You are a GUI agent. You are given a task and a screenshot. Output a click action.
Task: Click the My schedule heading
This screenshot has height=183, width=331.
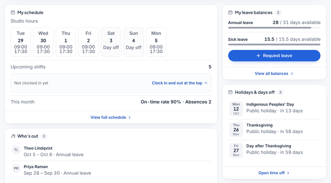30,13
